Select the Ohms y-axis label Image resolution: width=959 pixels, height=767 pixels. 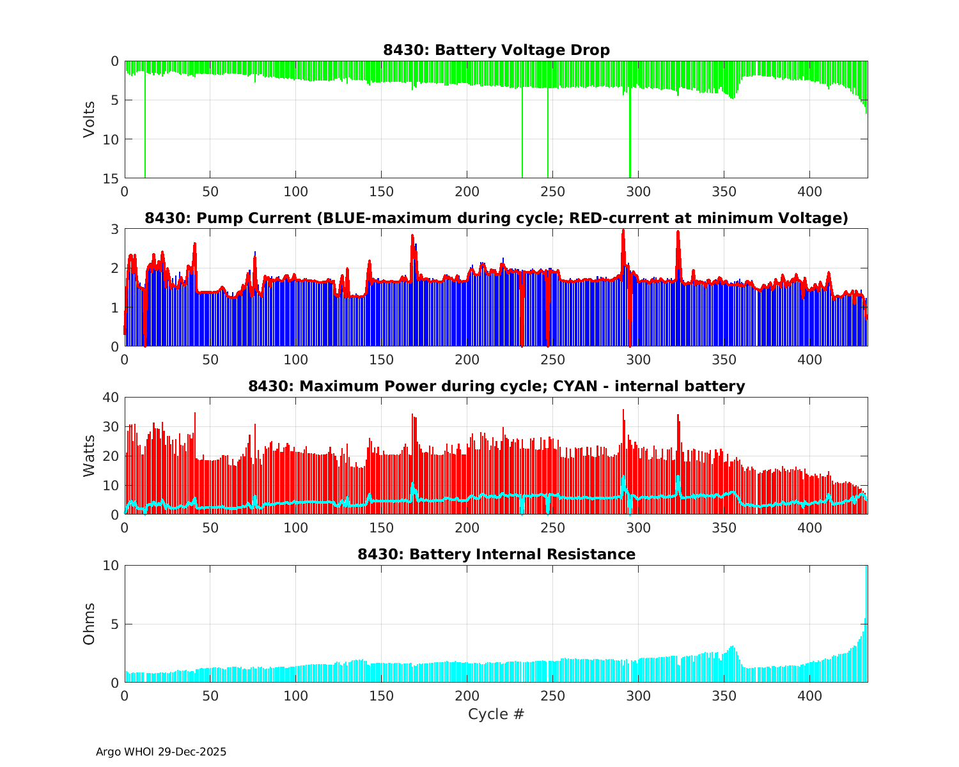point(89,624)
